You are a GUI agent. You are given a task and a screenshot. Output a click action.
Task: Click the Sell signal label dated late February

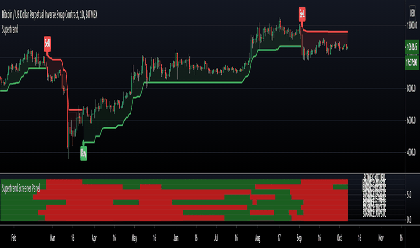[47, 44]
